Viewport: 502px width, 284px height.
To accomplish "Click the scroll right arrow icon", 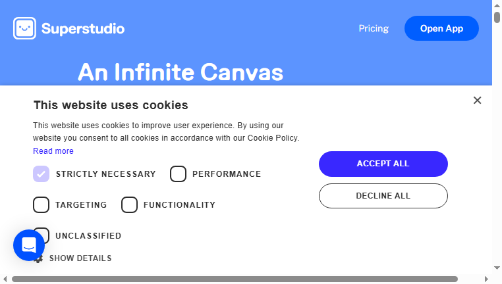I will 486,279.
